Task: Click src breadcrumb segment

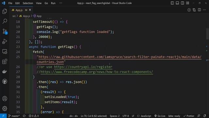Action: point(14,16)
